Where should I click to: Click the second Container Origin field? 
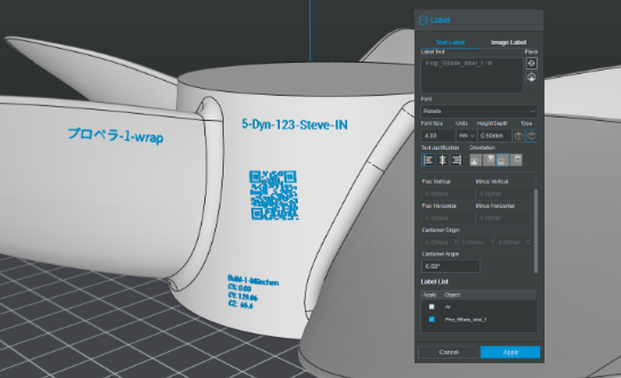[475, 242]
